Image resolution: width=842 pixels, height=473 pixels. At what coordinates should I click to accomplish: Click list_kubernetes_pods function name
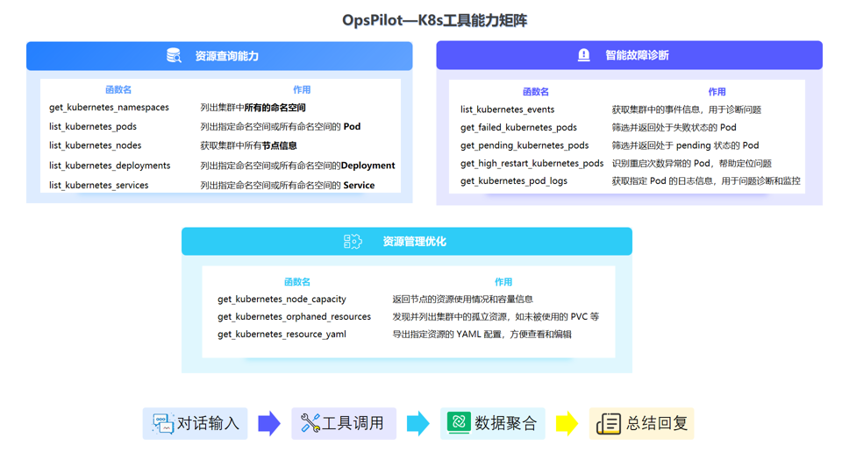point(93,126)
